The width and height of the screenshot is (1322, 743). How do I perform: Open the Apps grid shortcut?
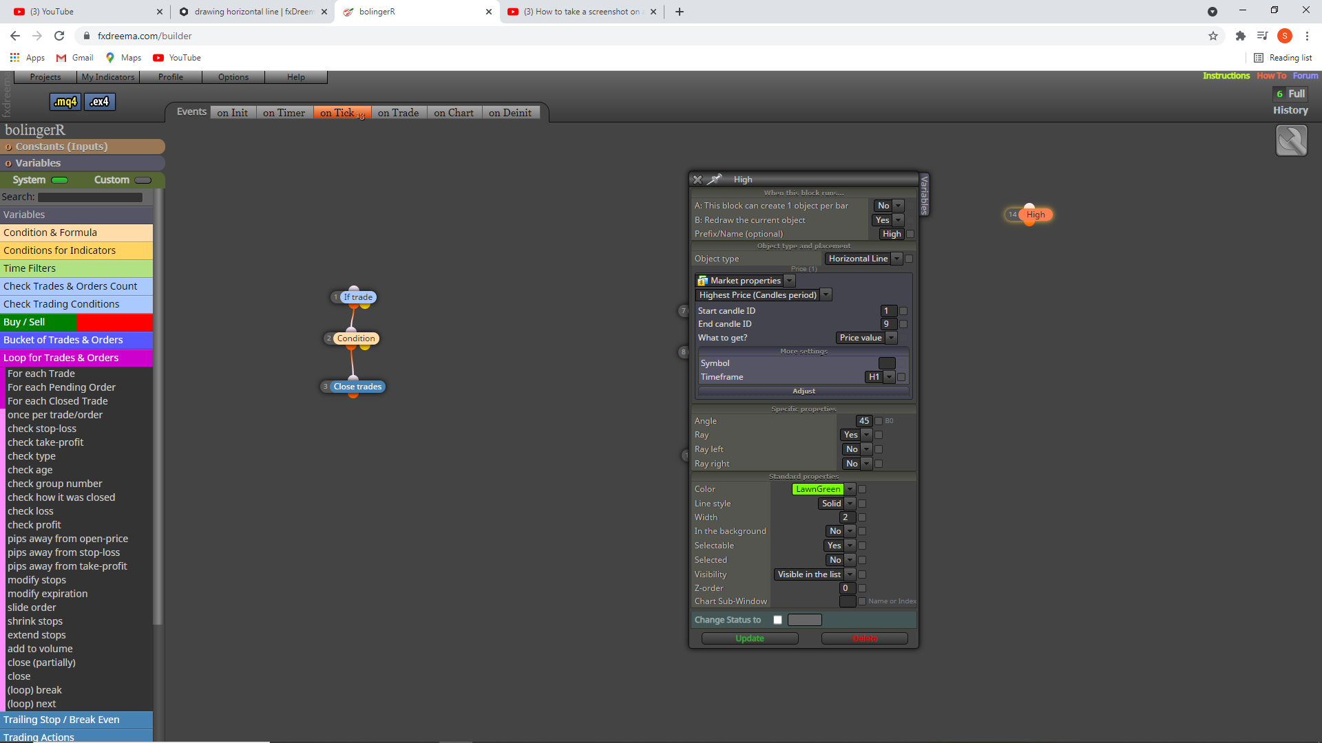[x=27, y=58]
